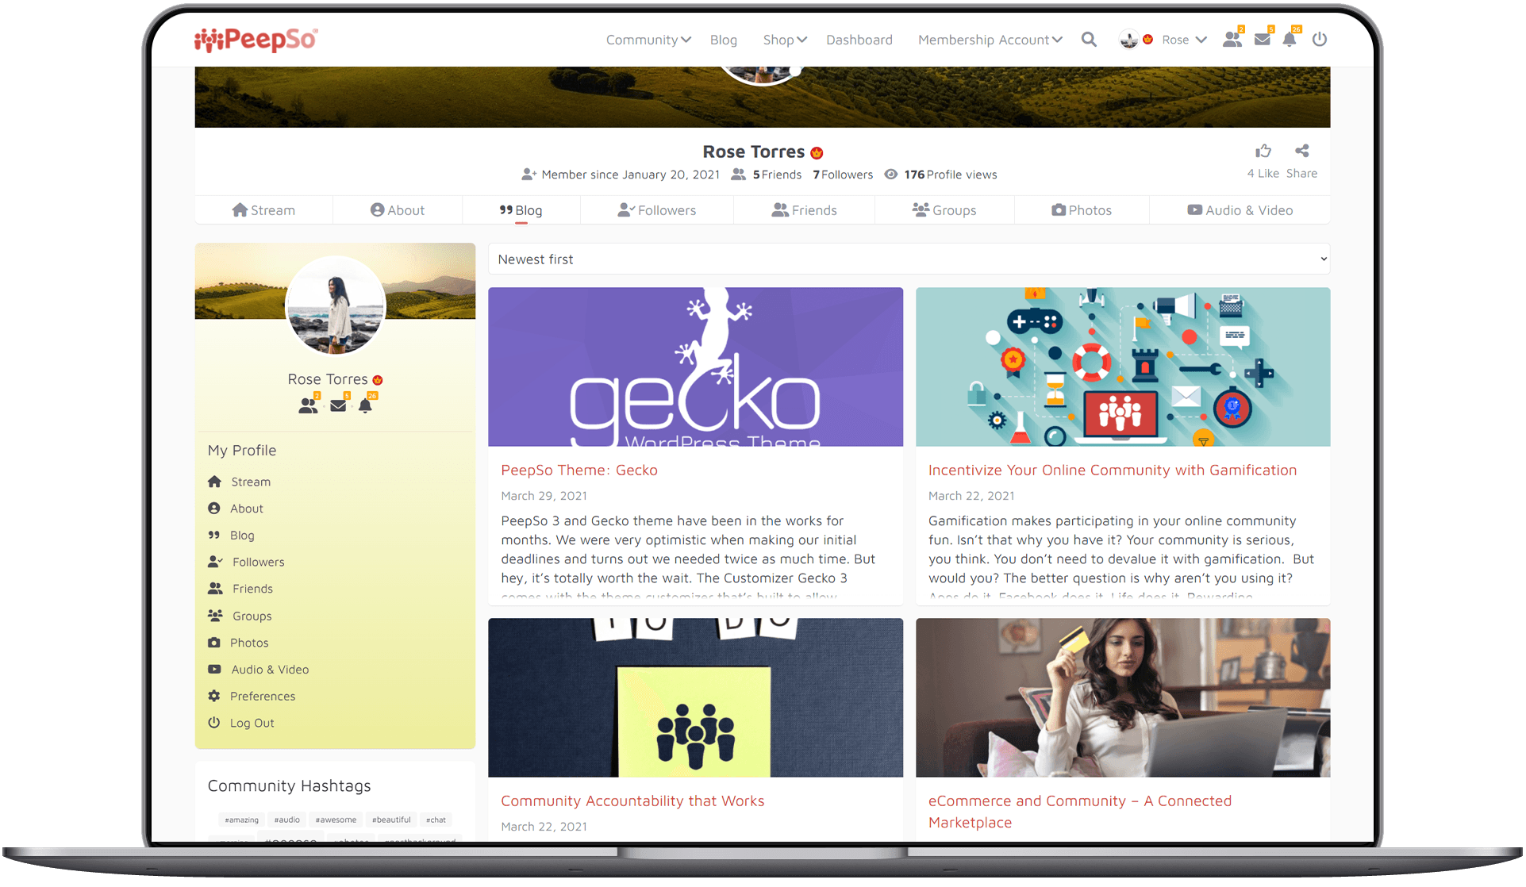
Task: Switch to the Photos profile tab
Action: (1082, 210)
